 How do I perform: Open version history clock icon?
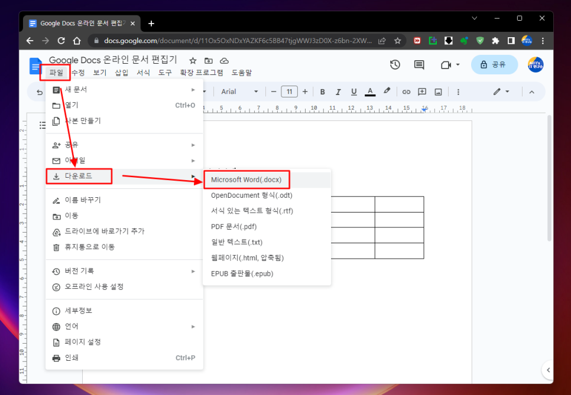tap(395, 65)
